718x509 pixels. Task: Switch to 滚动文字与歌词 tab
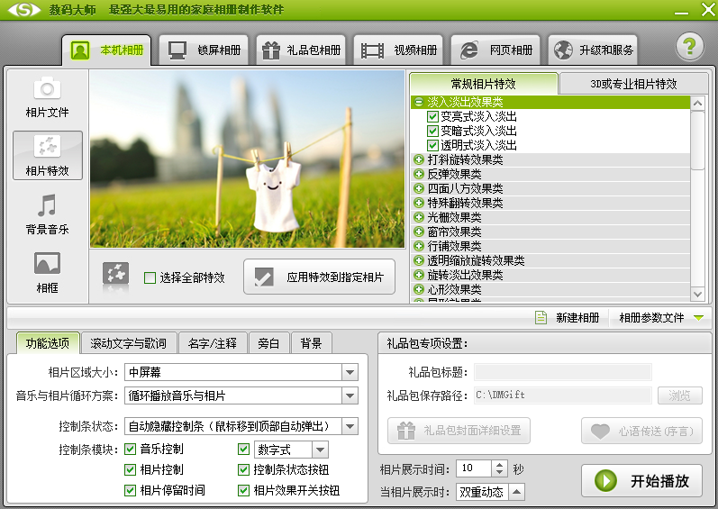pos(128,343)
